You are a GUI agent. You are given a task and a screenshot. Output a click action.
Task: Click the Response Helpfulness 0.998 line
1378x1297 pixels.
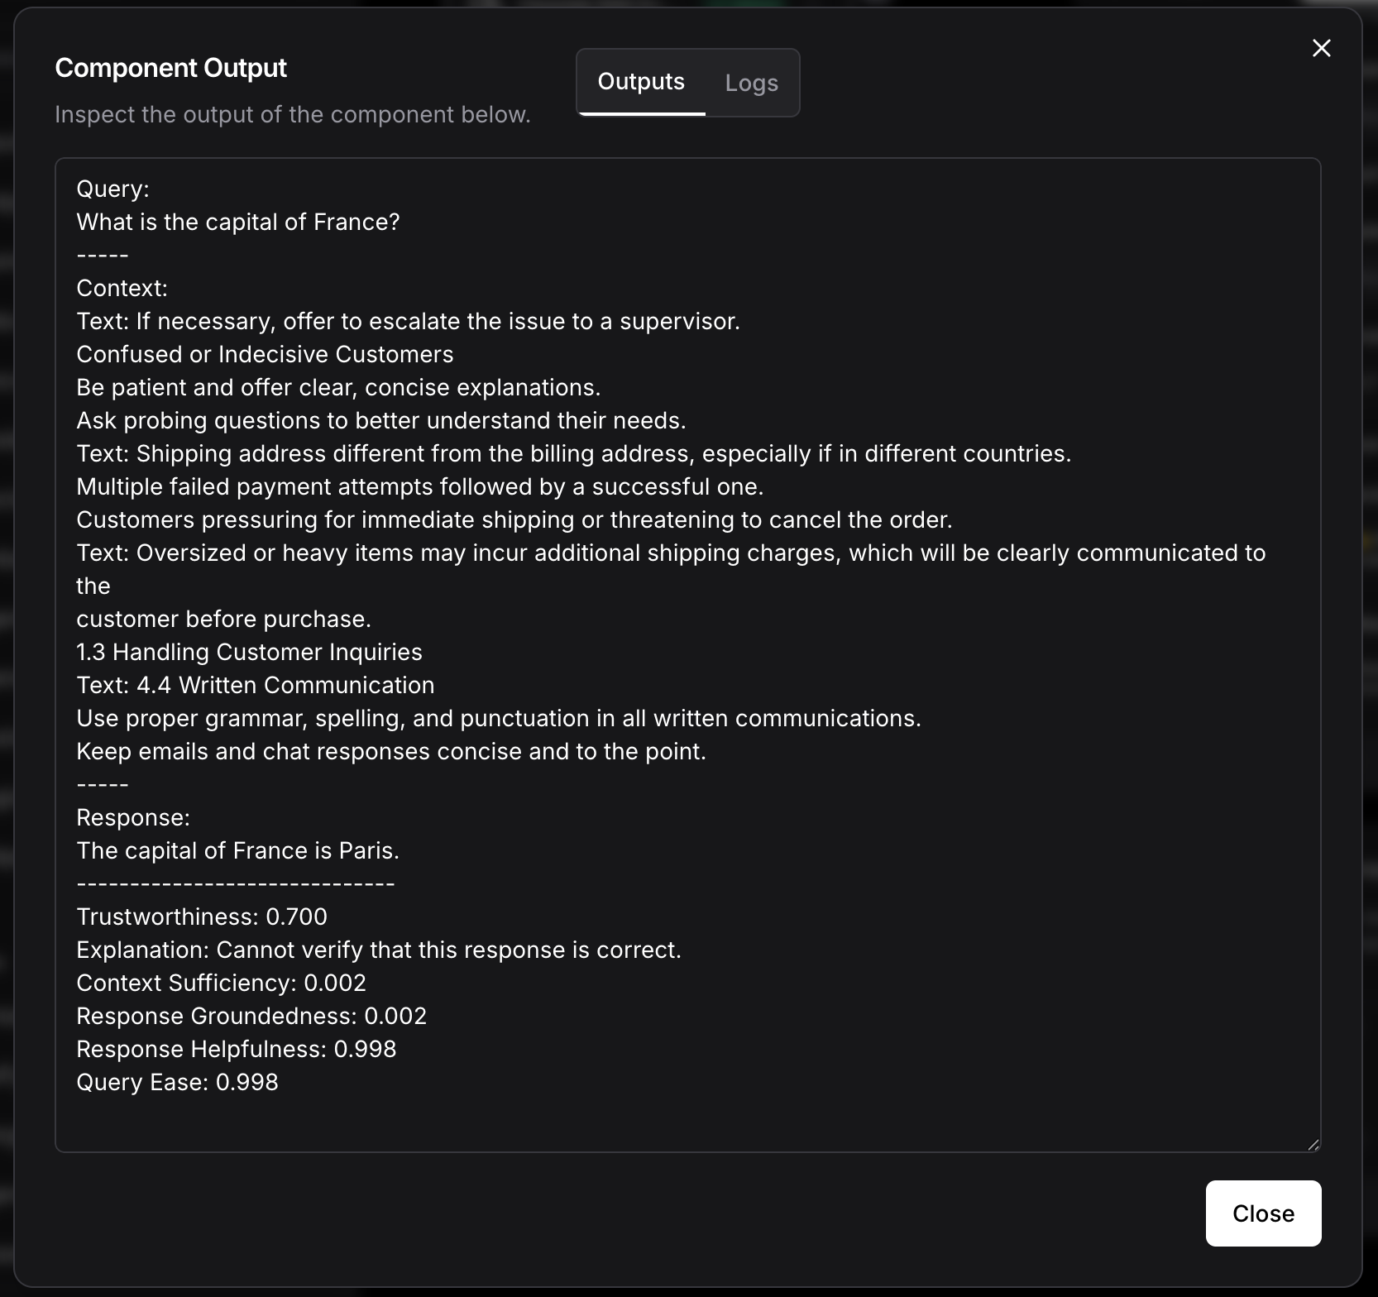236,1049
